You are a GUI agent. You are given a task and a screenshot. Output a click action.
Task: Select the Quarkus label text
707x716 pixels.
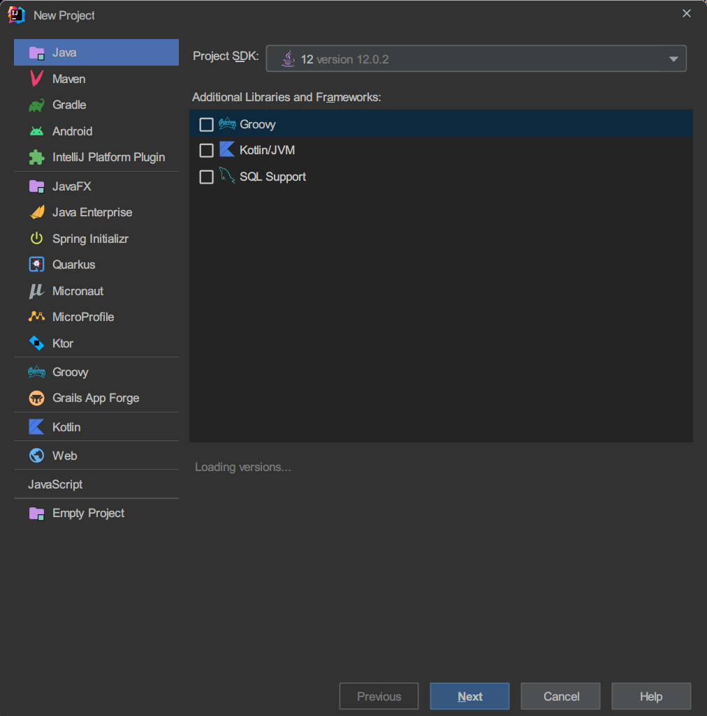[x=73, y=265]
